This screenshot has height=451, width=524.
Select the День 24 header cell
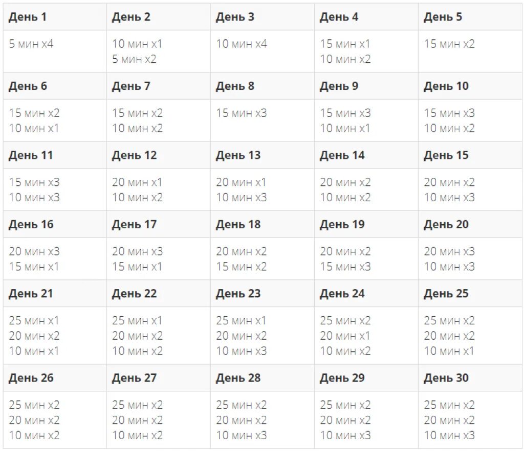coord(366,294)
